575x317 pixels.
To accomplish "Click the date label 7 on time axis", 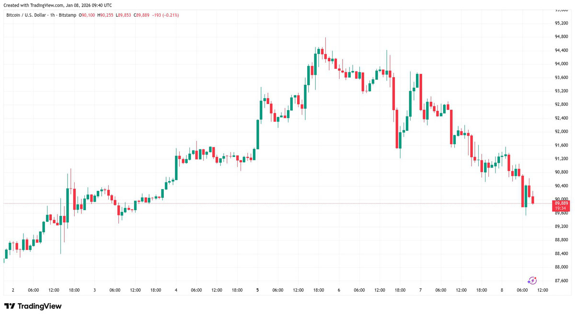I will (x=420, y=290).
